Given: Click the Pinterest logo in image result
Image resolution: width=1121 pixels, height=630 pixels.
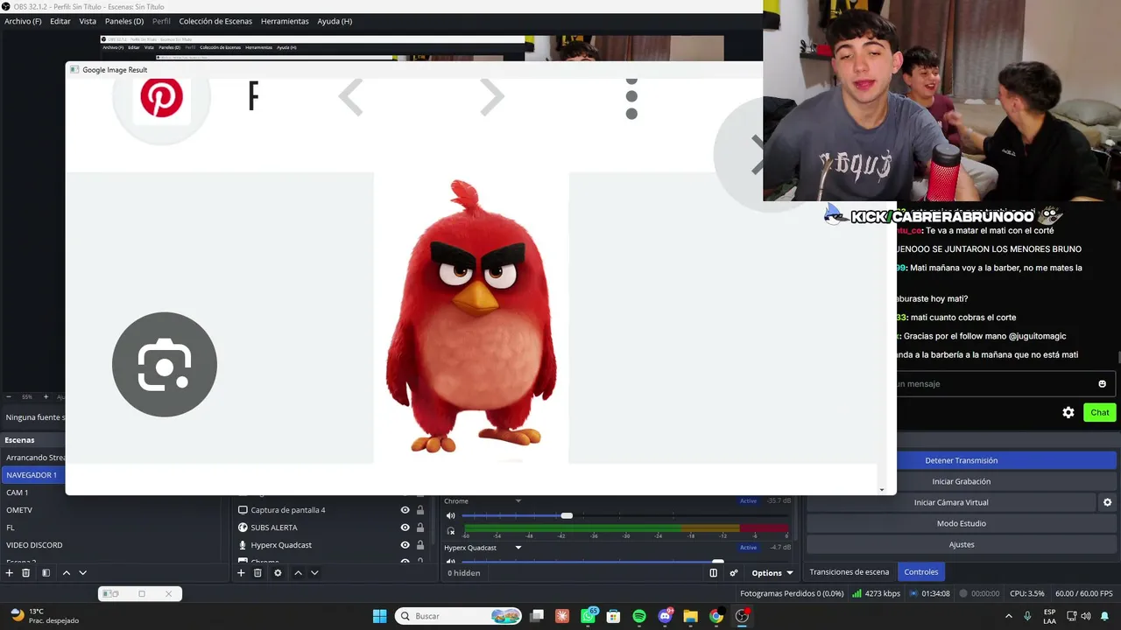Looking at the screenshot, I should point(162,97).
